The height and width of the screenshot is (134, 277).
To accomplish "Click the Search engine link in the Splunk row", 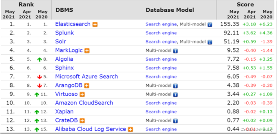I will pyautogui.click(x=161, y=33).
